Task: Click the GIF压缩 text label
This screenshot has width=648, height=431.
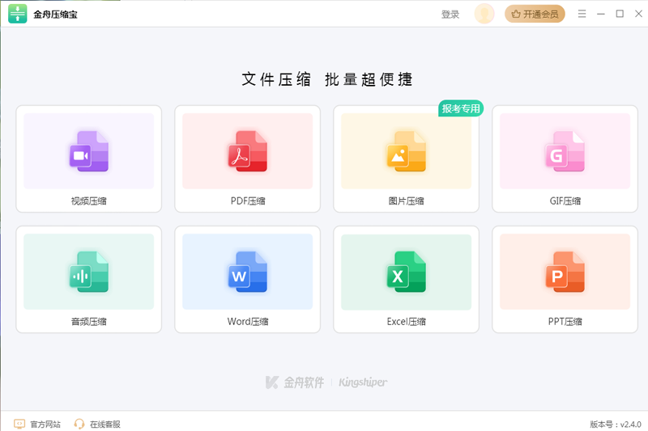Action: click(x=565, y=201)
